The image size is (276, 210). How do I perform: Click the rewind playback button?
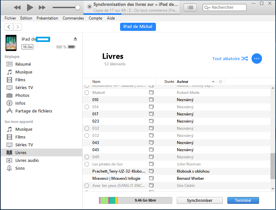[x=17, y=7]
